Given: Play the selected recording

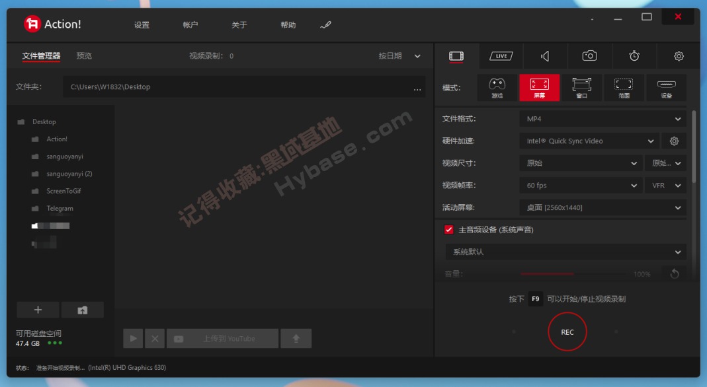Looking at the screenshot, I should pyautogui.click(x=133, y=338).
